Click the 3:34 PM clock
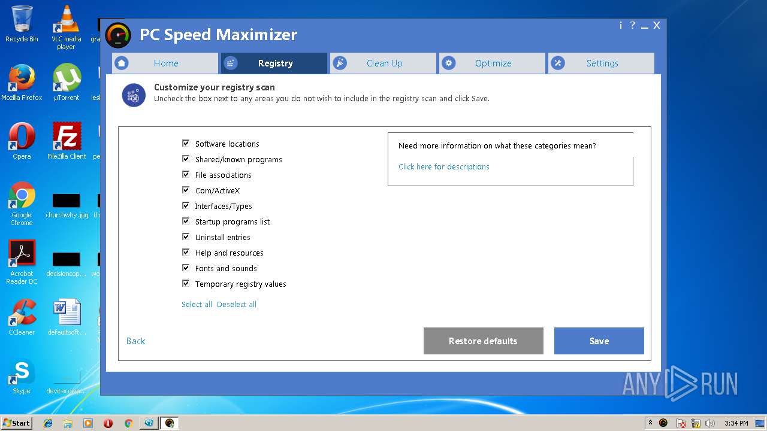This screenshot has width=767, height=431. [736, 423]
